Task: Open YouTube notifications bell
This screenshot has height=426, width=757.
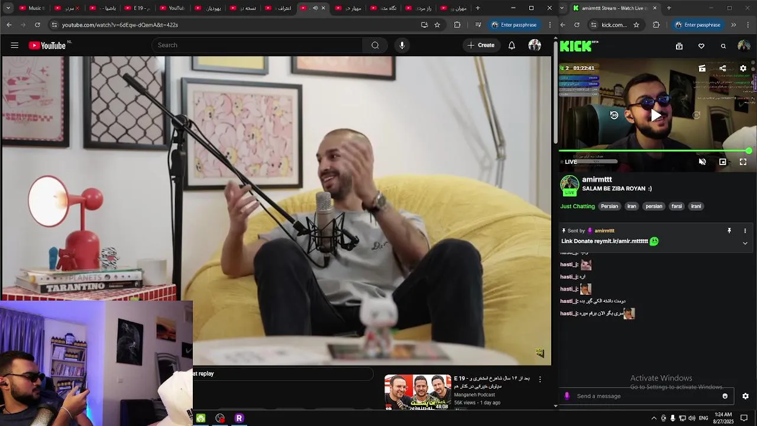Action: tap(512, 46)
